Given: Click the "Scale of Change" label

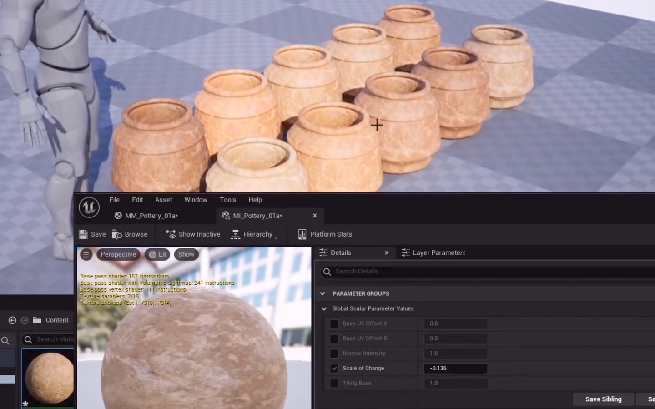Looking at the screenshot, I should click(363, 368).
